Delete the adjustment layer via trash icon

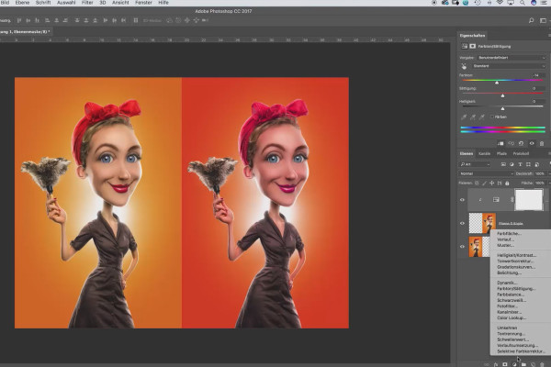[542, 144]
